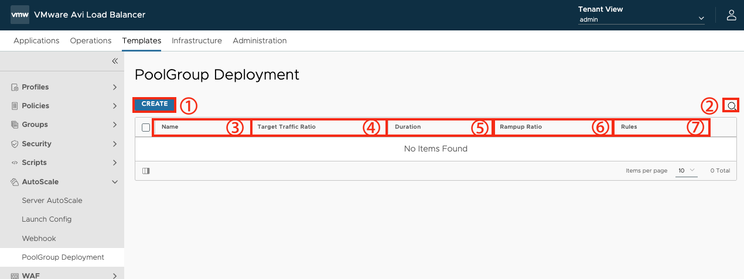This screenshot has height=279, width=744.
Task: Click the Scripts code icon
Action: [x=15, y=163]
